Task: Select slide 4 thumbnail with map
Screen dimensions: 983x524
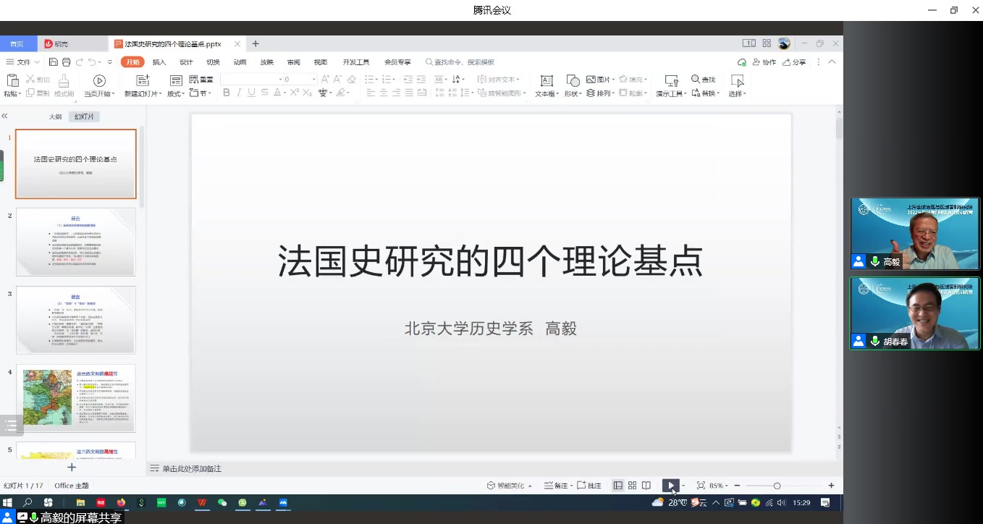Action: click(75, 397)
